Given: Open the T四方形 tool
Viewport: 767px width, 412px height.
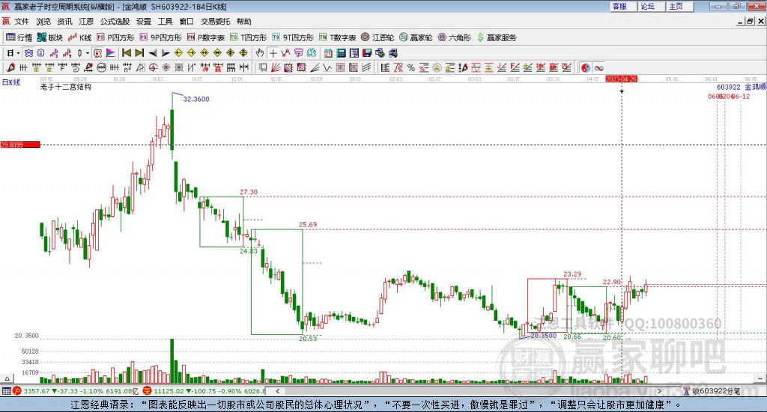Looking at the screenshot, I should 249,37.
